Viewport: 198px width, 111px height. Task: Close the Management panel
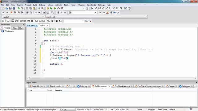click(23, 24)
